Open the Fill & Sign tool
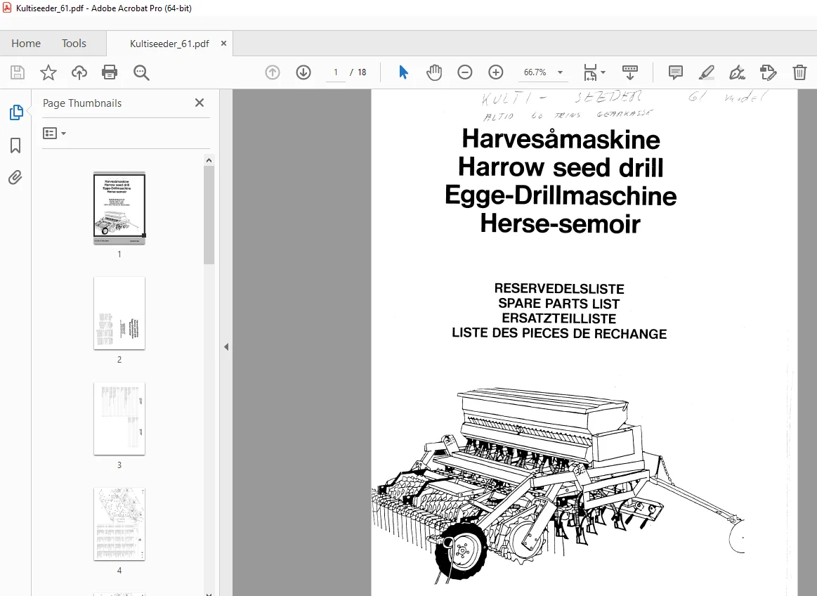817x596 pixels. click(738, 72)
